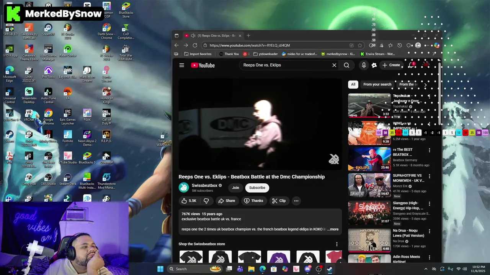This screenshot has height=275, width=490.
Task: Switch to Reeps One vs. Eklips browser tab
Action: point(213,36)
